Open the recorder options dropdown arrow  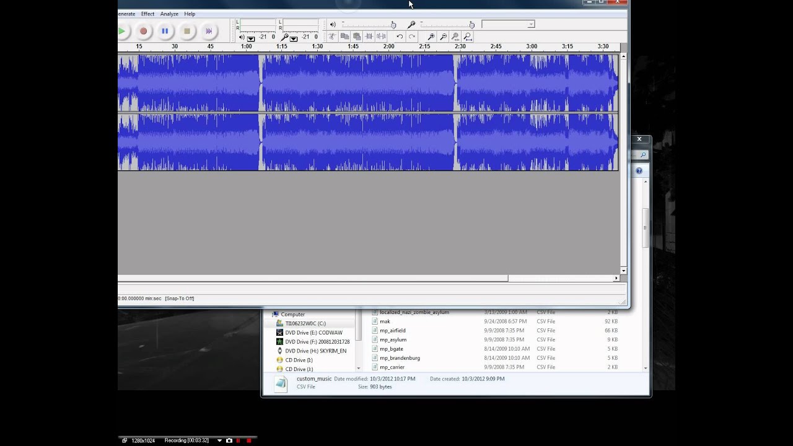(x=219, y=440)
